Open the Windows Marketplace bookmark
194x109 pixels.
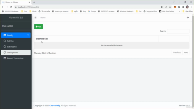pyautogui.click(x=125, y=11)
